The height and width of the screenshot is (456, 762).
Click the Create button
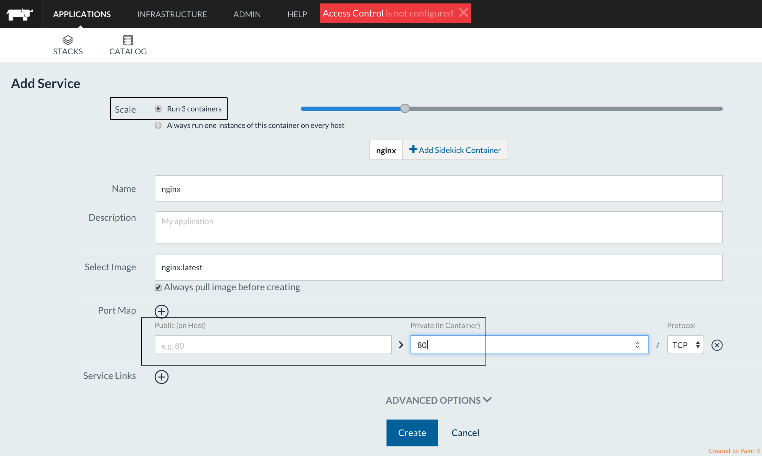coord(412,433)
